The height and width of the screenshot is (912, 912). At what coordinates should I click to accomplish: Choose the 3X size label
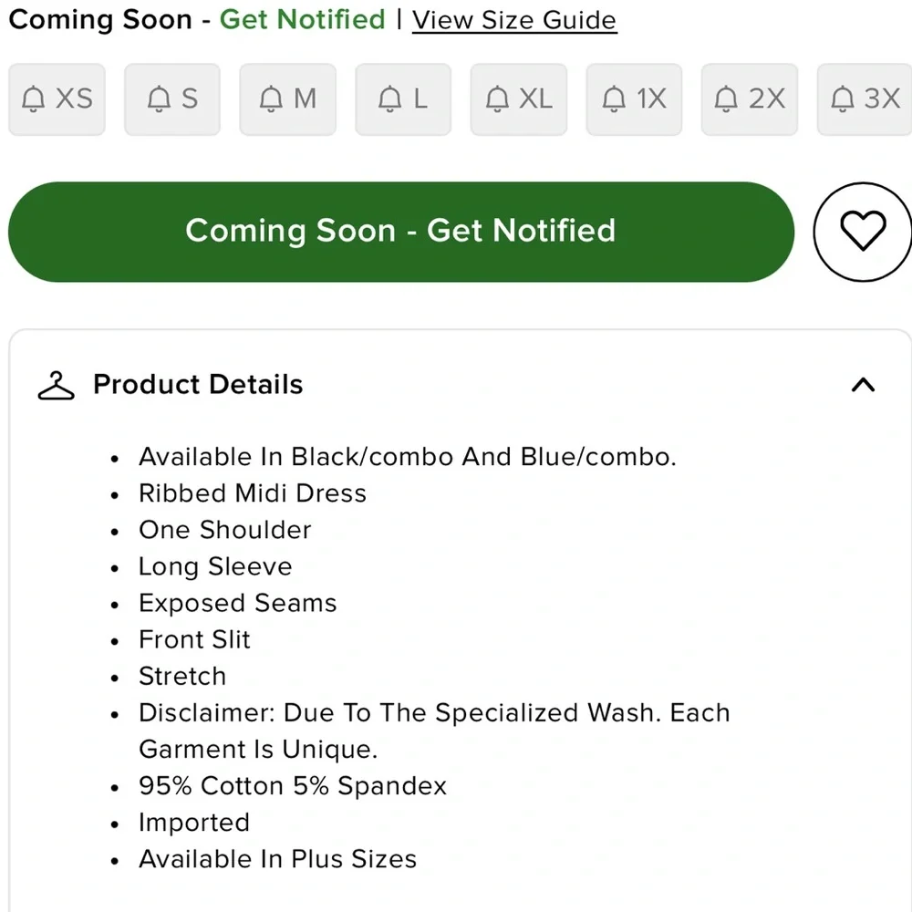click(x=882, y=98)
